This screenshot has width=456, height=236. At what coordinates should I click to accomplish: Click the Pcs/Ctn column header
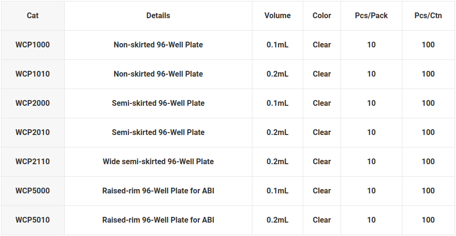pyautogui.click(x=428, y=16)
